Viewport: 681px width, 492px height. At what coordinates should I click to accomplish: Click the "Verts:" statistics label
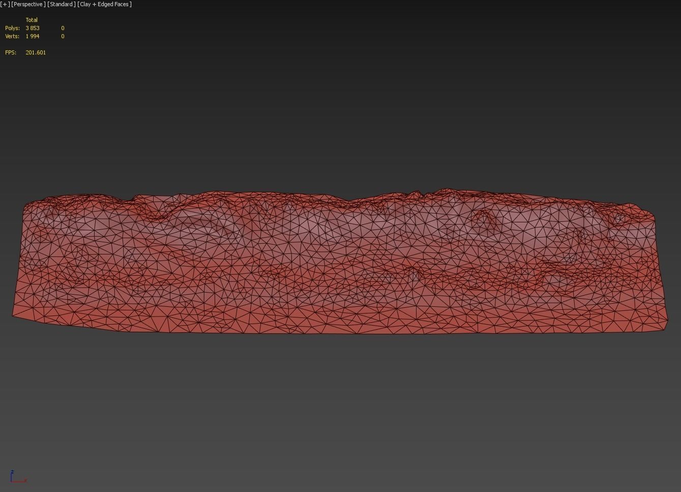(x=12, y=36)
